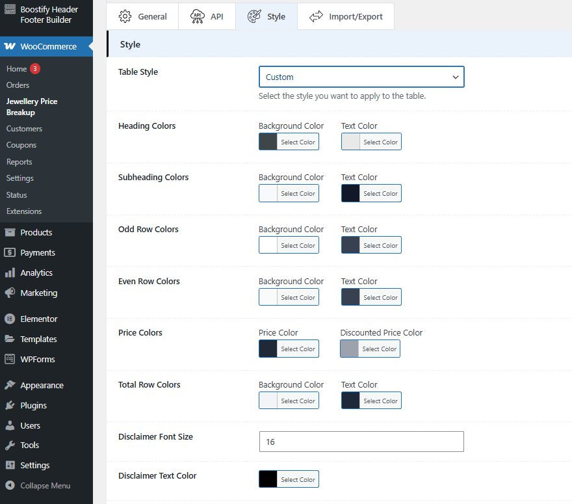The height and width of the screenshot is (504, 572).
Task: Open Jewellery Price Breakup submenu item
Action: 32,107
